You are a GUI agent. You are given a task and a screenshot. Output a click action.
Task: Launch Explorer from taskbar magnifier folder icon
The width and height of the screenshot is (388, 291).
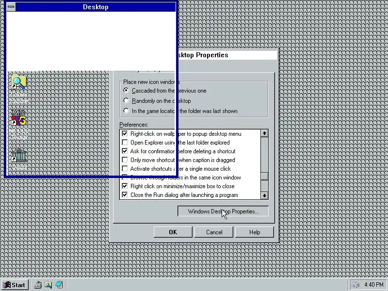pos(48,285)
